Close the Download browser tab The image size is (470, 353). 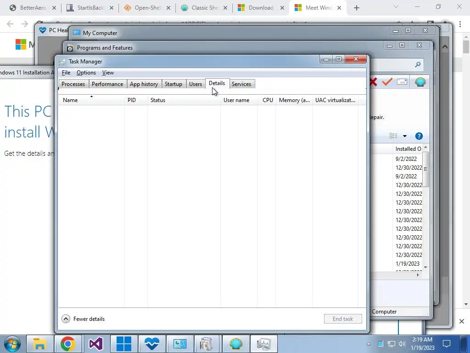pos(282,8)
